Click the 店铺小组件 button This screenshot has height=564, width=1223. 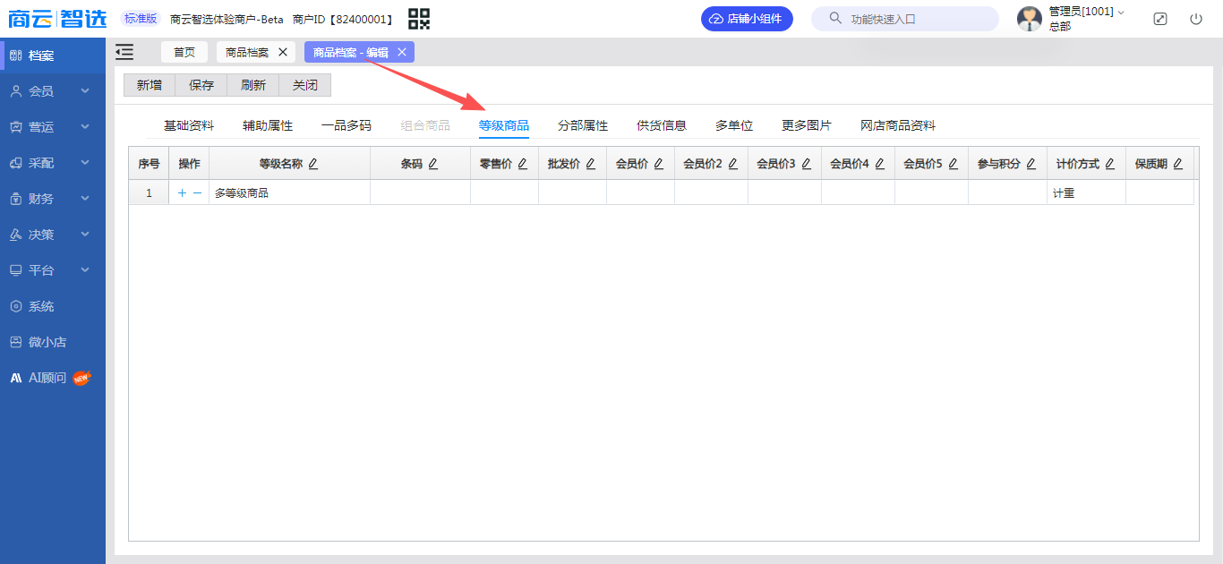pos(747,19)
